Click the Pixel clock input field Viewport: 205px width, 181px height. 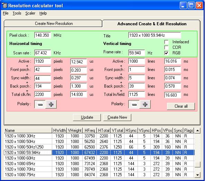pyautogui.click(x=43, y=35)
